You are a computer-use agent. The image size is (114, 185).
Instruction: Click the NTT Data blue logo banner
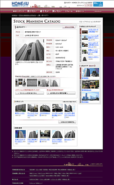98,4
